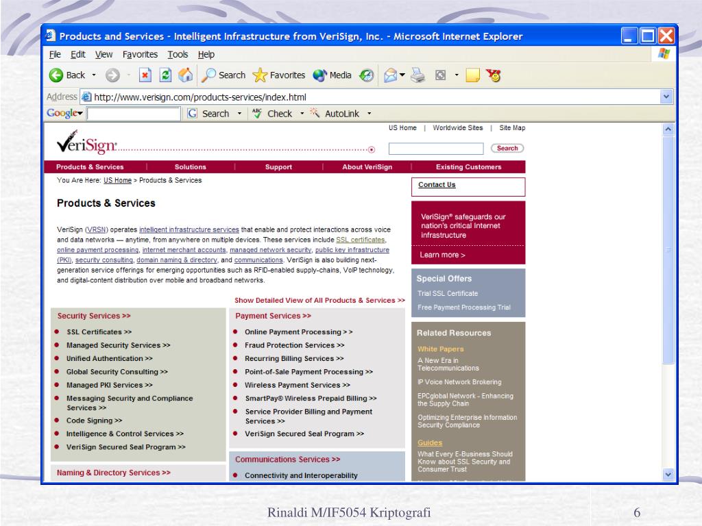Open the Contact Us link
Screen dimensions: 702x526
click(437, 185)
